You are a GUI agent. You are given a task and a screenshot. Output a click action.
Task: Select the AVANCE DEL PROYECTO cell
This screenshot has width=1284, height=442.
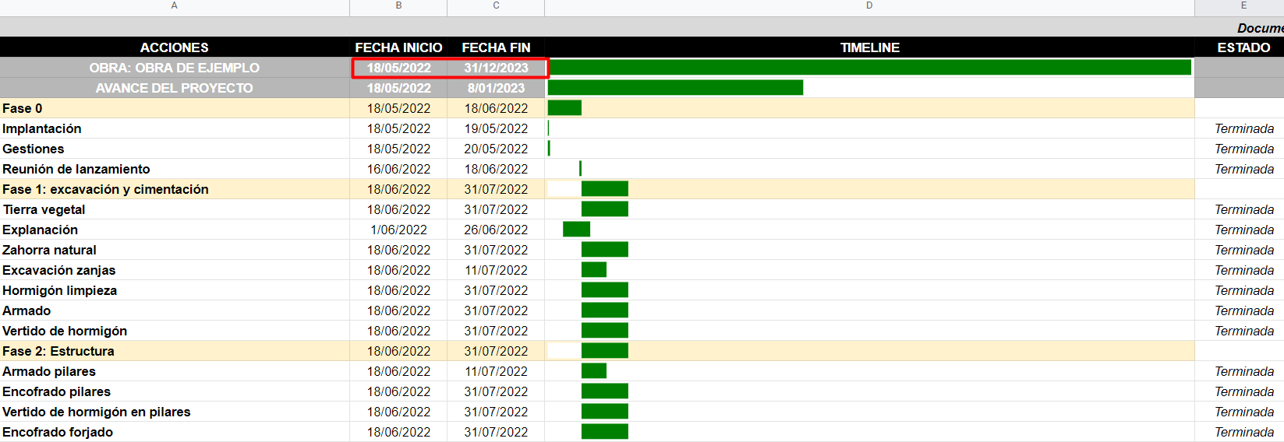(x=175, y=88)
